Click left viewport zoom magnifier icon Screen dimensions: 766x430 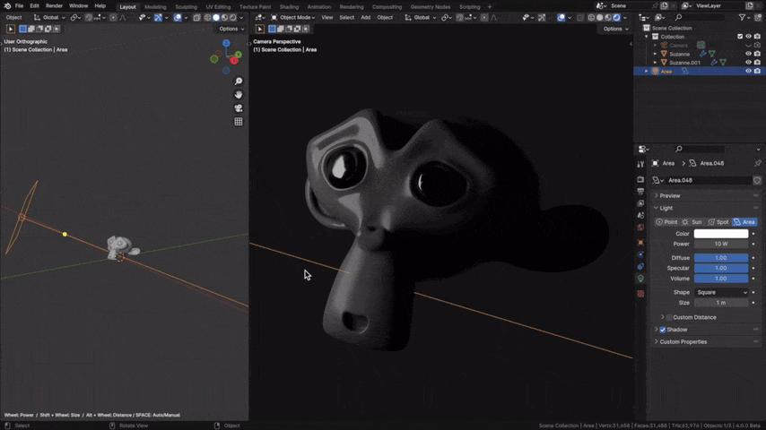click(x=239, y=81)
